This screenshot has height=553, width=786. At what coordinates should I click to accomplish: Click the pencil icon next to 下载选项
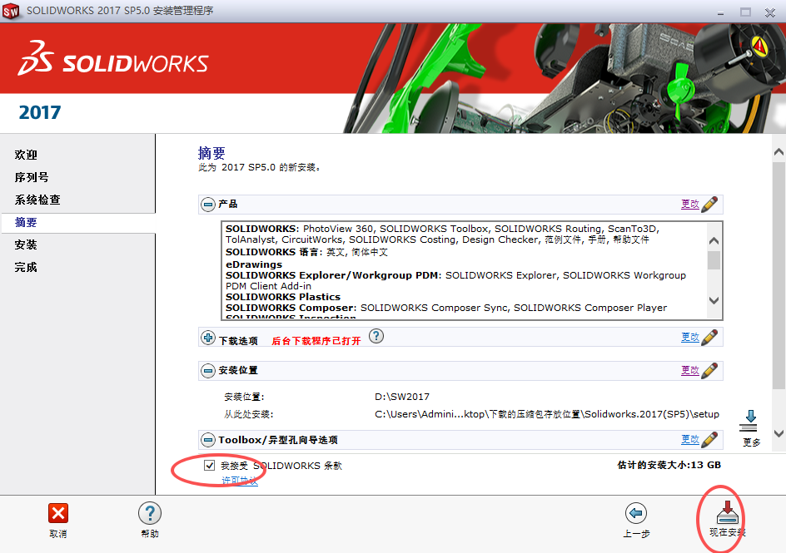tap(709, 337)
